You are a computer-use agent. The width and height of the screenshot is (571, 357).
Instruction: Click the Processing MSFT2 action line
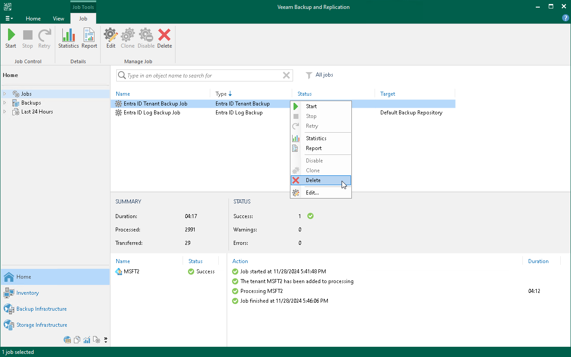[x=261, y=291]
